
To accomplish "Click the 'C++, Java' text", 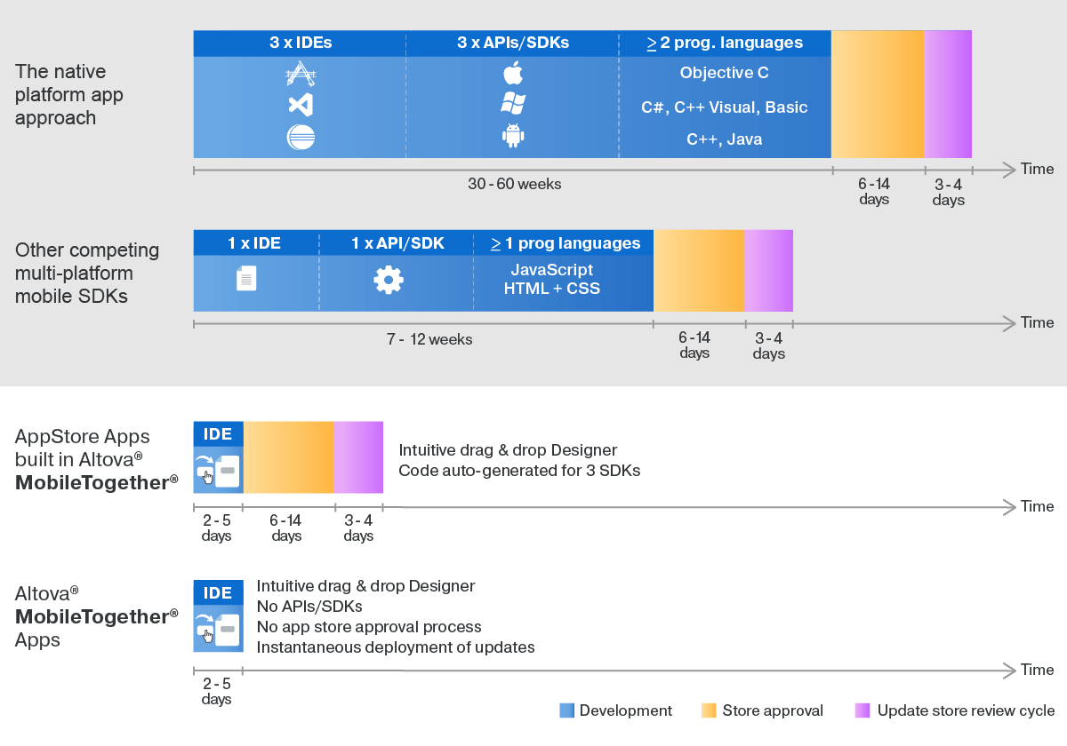I will tap(725, 139).
